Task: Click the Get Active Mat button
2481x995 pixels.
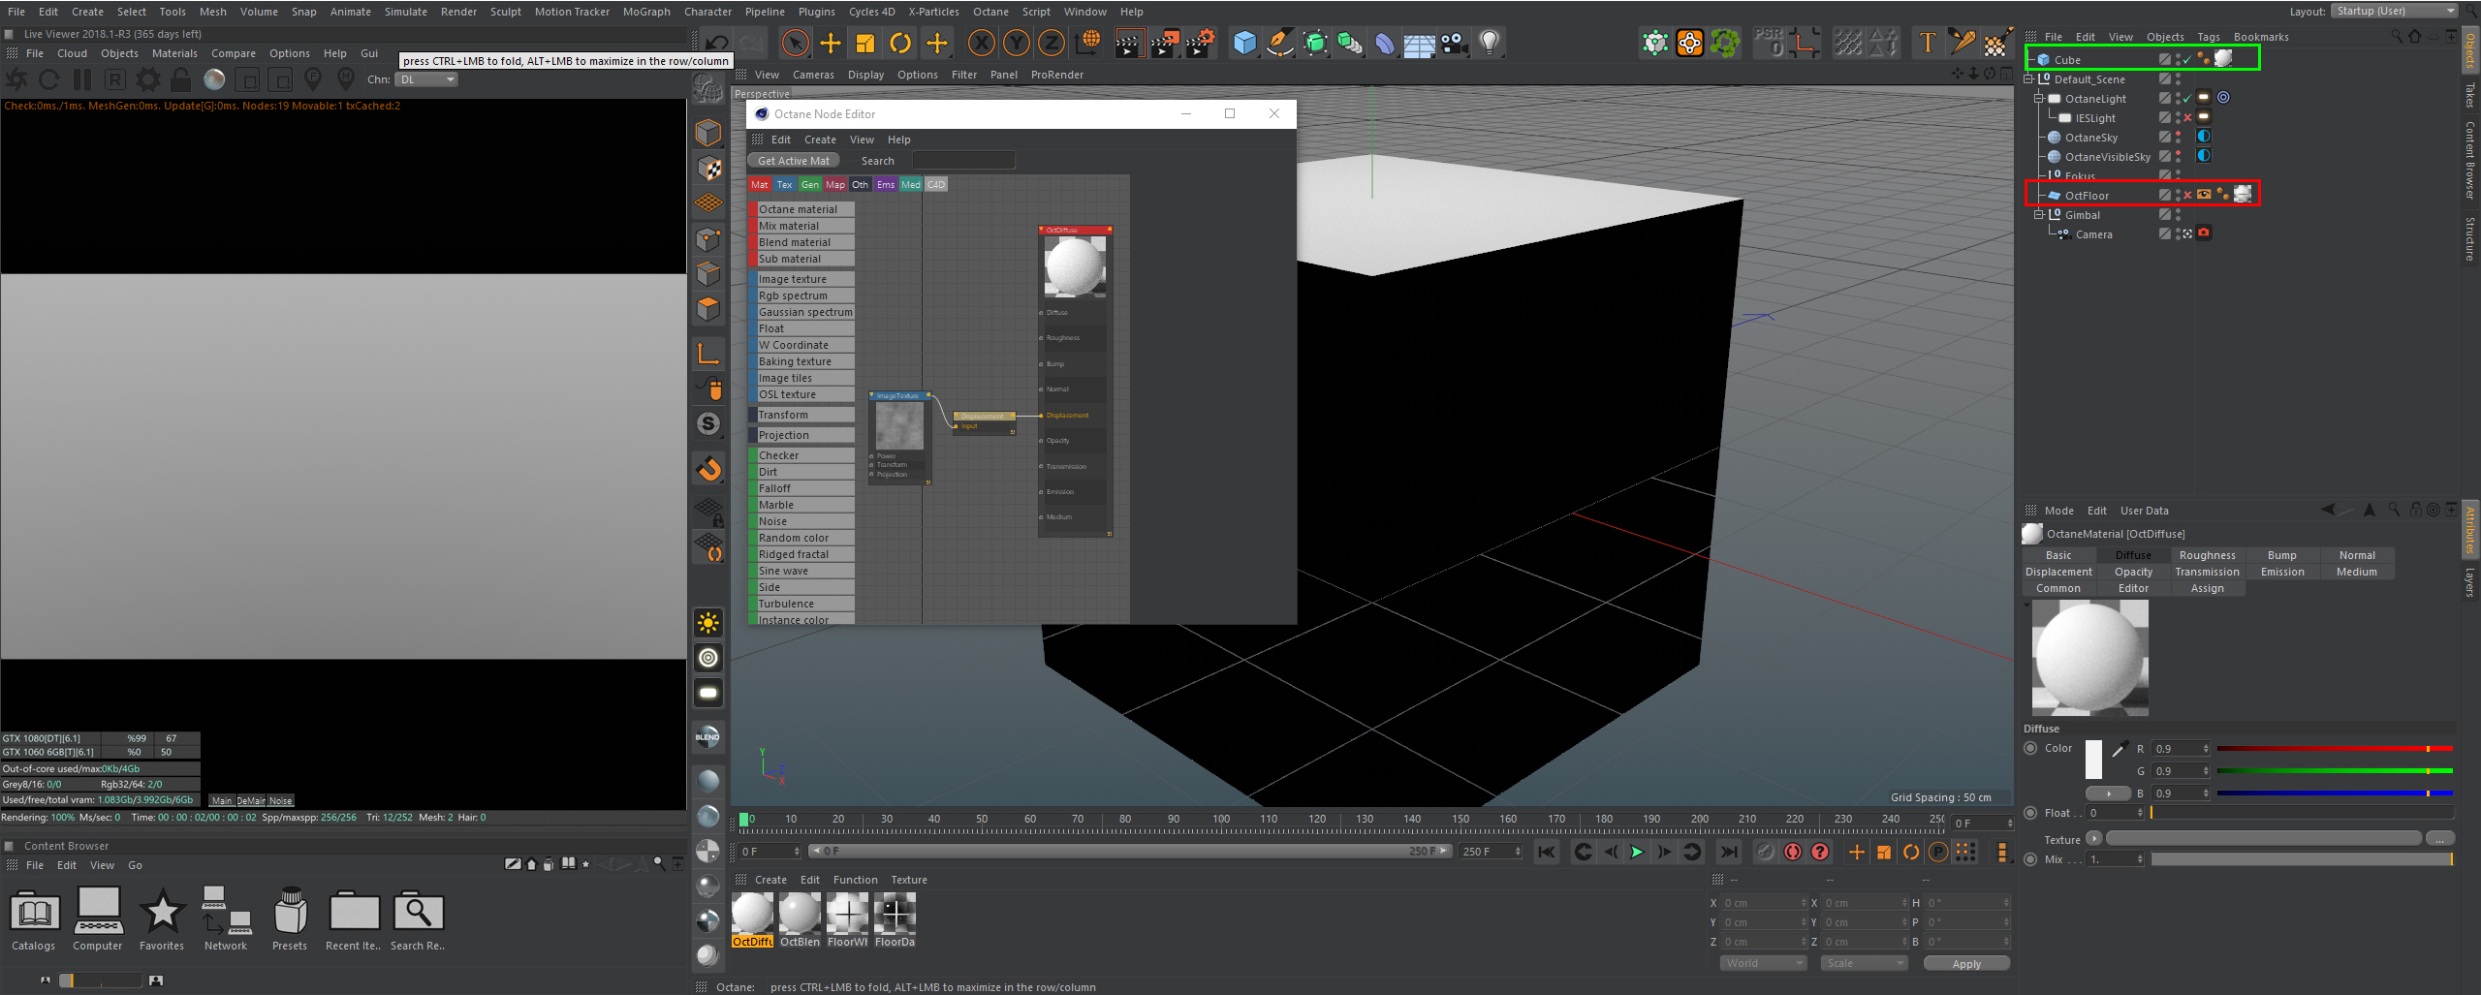Action: 793,161
